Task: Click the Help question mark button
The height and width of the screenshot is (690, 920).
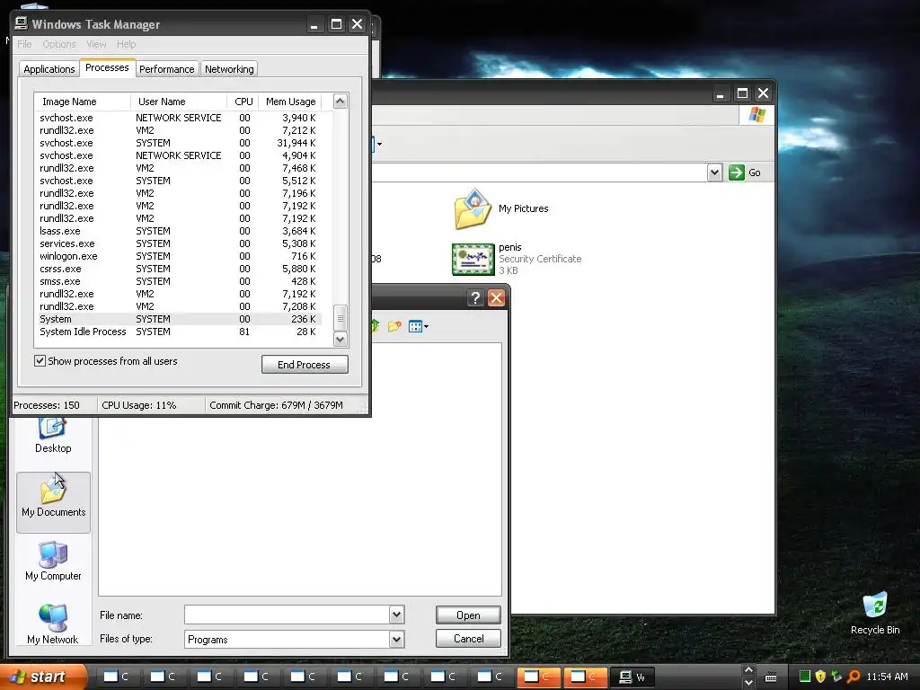Action: [475, 298]
